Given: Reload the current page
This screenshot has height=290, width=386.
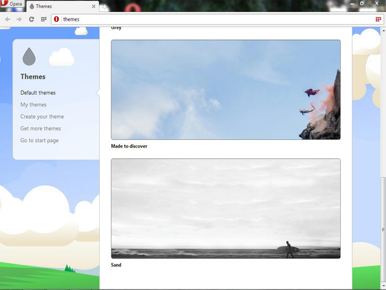Looking at the screenshot, I should point(31,19).
